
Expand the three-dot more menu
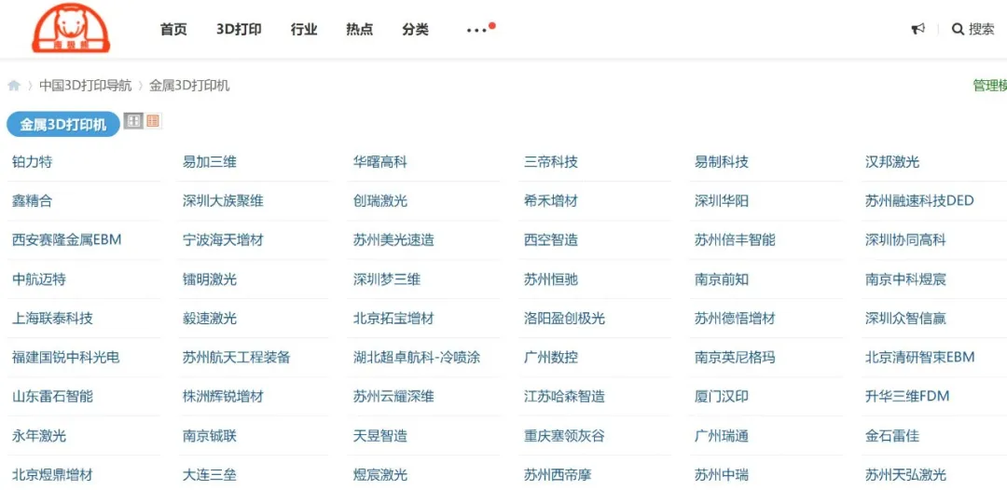click(x=477, y=30)
